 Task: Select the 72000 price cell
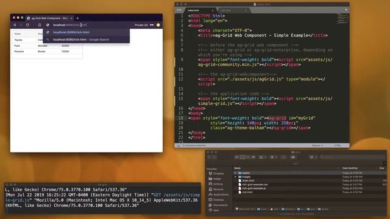coord(65,51)
